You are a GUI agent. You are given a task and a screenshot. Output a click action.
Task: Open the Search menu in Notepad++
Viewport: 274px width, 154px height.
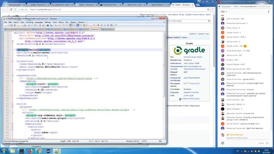(16, 22)
